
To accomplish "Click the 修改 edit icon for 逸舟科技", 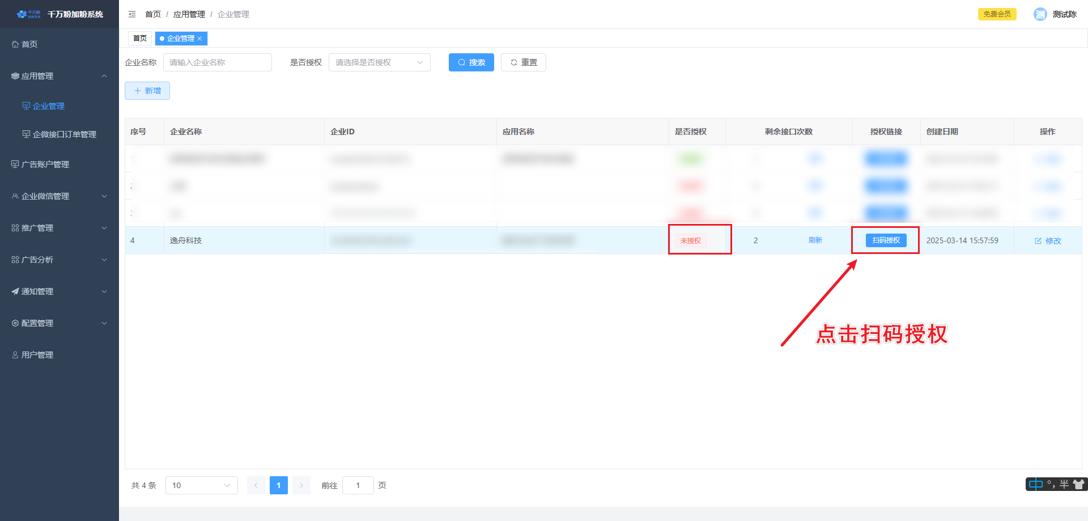I will click(1038, 241).
